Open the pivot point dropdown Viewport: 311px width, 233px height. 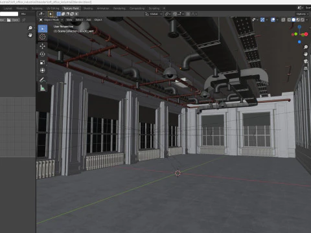(x=168, y=14)
